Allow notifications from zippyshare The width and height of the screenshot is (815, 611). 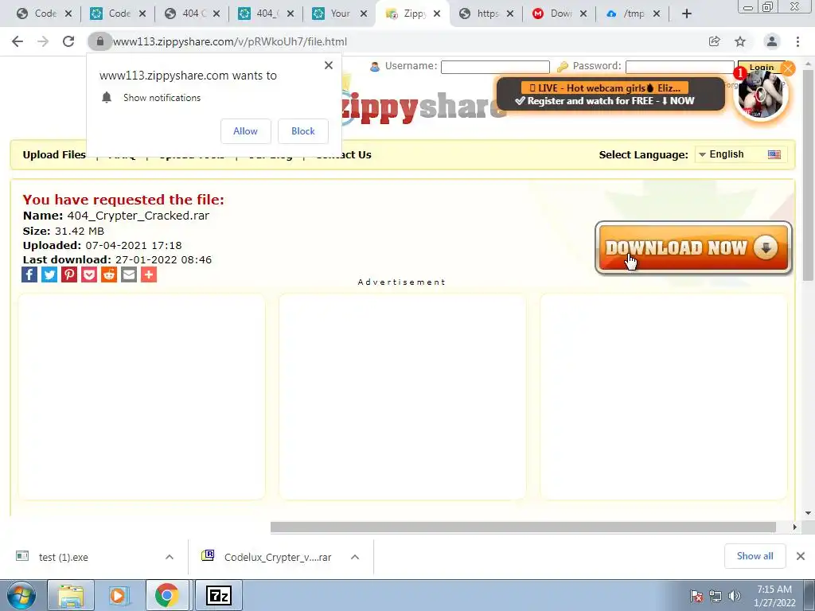tap(245, 131)
